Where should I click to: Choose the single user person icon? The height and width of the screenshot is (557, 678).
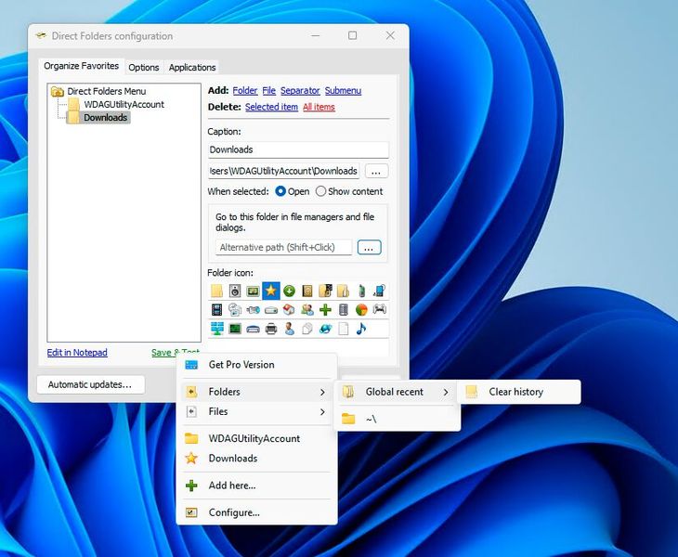click(x=289, y=329)
